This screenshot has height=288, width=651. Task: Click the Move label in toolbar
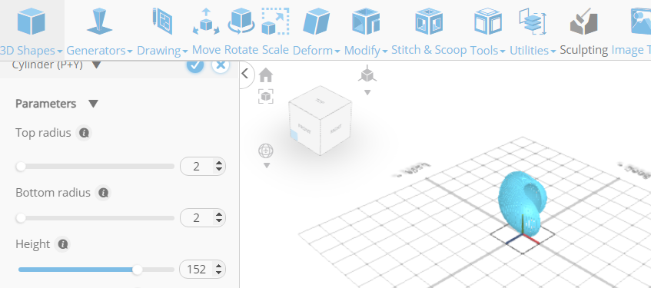click(x=206, y=50)
